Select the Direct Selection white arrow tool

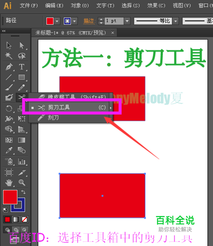(22, 46)
